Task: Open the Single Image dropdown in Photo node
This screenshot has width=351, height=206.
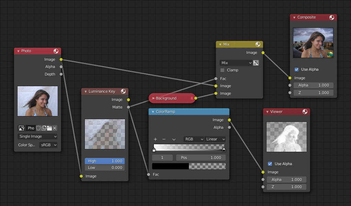Action: (x=37, y=136)
